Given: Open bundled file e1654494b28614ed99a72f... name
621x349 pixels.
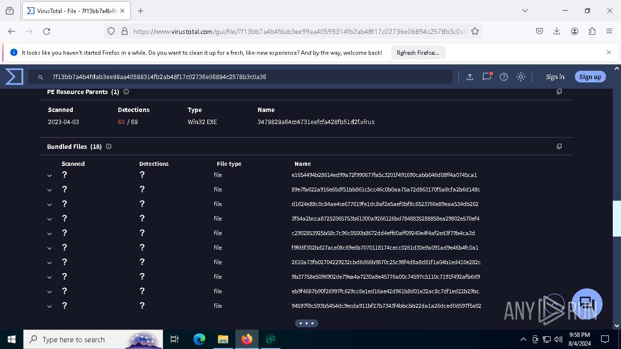Looking at the screenshot, I should pyautogui.click(x=384, y=175).
